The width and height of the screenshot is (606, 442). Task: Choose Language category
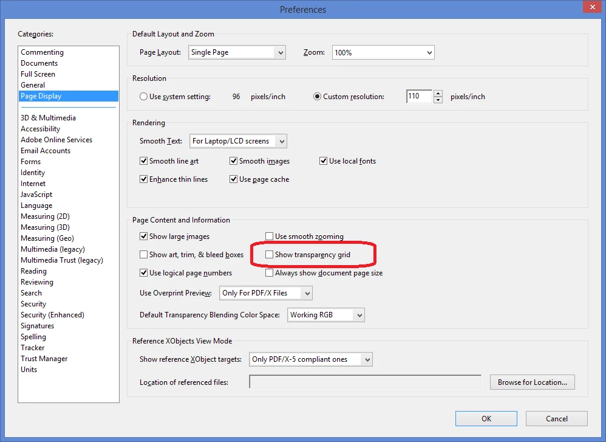coord(36,205)
